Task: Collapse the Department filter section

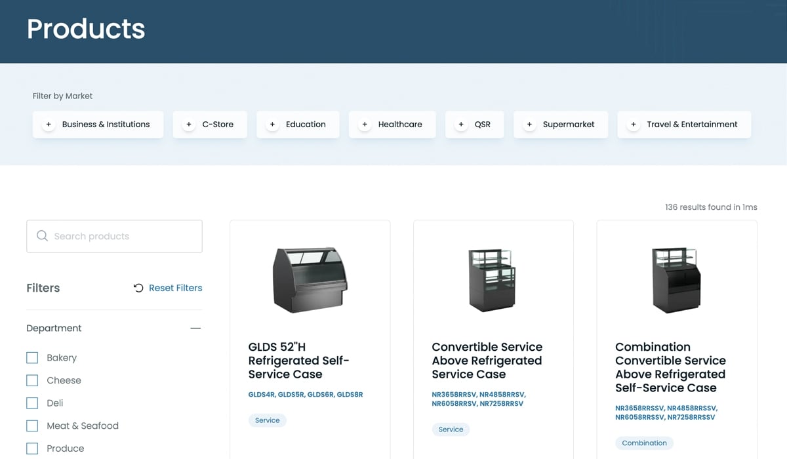Action: pyautogui.click(x=195, y=328)
